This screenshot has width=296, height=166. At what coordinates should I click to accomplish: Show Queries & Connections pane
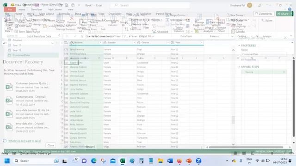103,20
